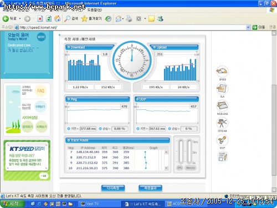Expand the Back button history dropdown arrow
Image resolution: width=277 pixels, height=208 pixels.
click(x=20, y=19)
